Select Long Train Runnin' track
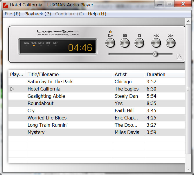 coord(97,125)
